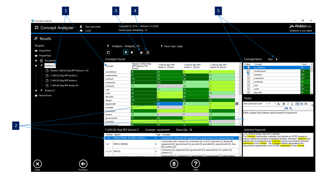Open the Notes toolbar overflow arrow
The width and height of the screenshot is (325, 183).
pos(312,105)
